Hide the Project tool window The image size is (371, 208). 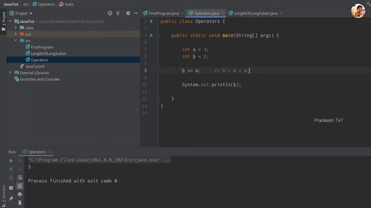(x=136, y=13)
